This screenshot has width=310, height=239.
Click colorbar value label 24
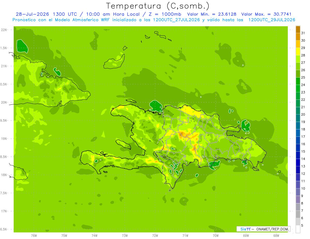pyautogui.click(x=303, y=85)
